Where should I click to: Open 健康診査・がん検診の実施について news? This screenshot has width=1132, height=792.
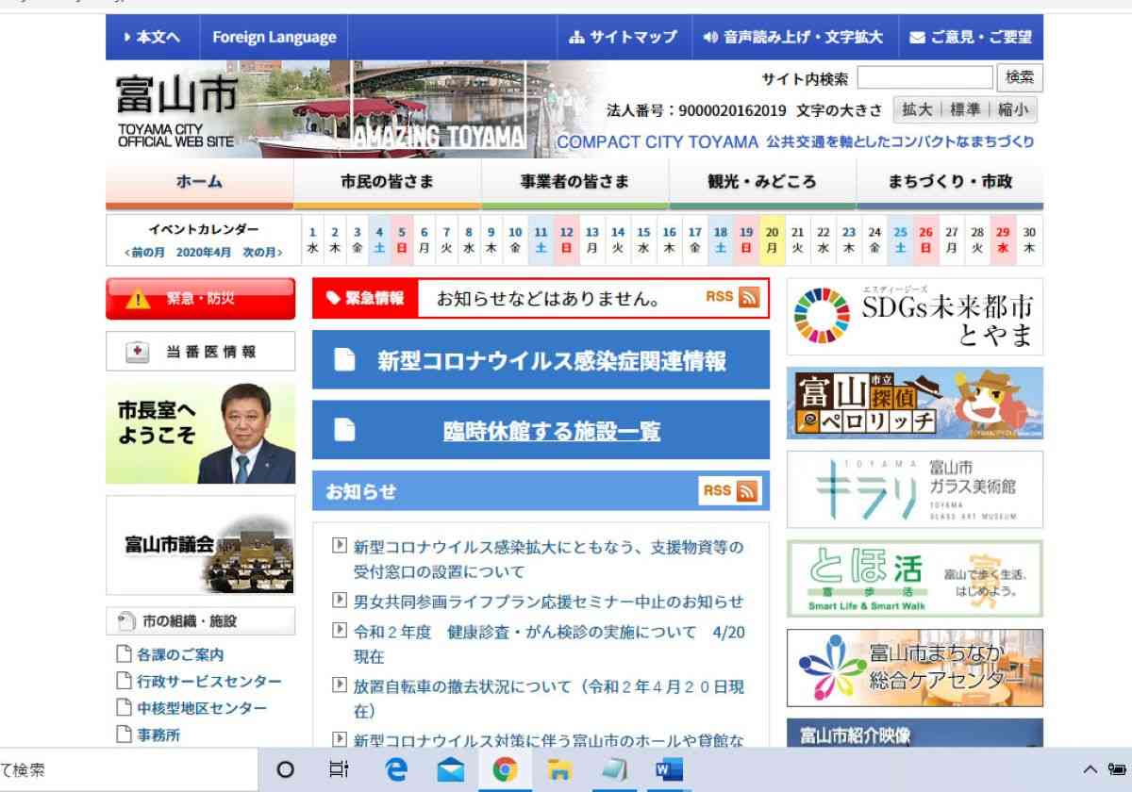click(x=548, y=644)
